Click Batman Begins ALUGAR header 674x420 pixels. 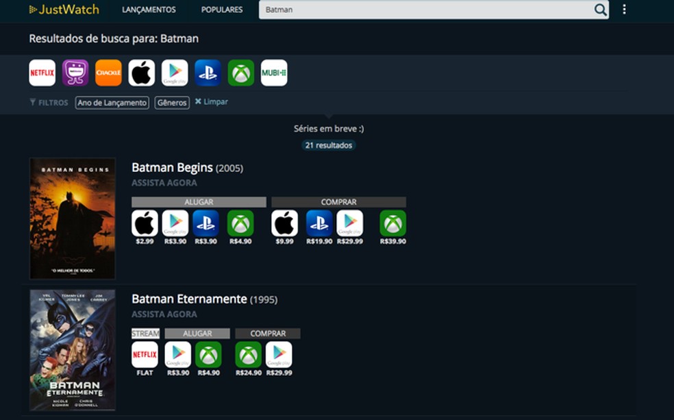(199, 202)
